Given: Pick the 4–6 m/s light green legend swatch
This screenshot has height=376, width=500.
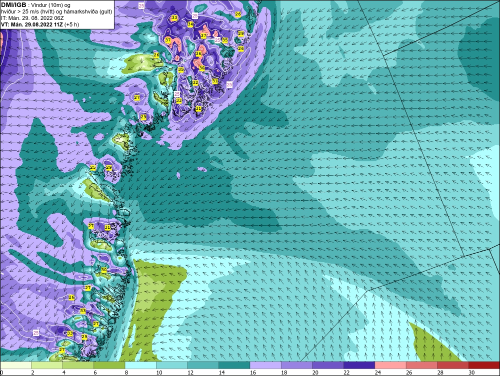Looking at the screenshot, I should pyautogui.click(x=78, y=365).
